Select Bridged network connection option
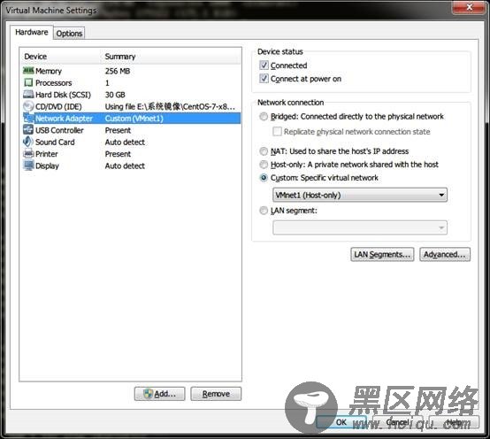490x439 pixels. click(264, 116)
